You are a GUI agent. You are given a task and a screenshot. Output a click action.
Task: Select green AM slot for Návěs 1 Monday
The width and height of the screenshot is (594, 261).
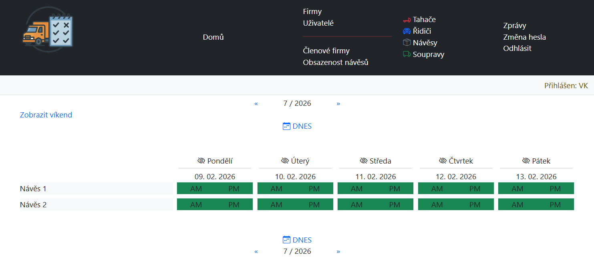pyautogui.click(x=196, y=189)
